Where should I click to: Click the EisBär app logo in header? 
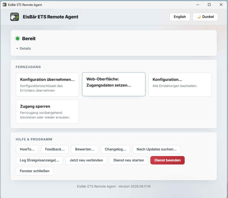click(x=15, y=17)
